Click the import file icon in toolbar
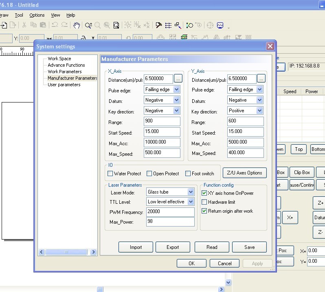 tap(4, 25)
